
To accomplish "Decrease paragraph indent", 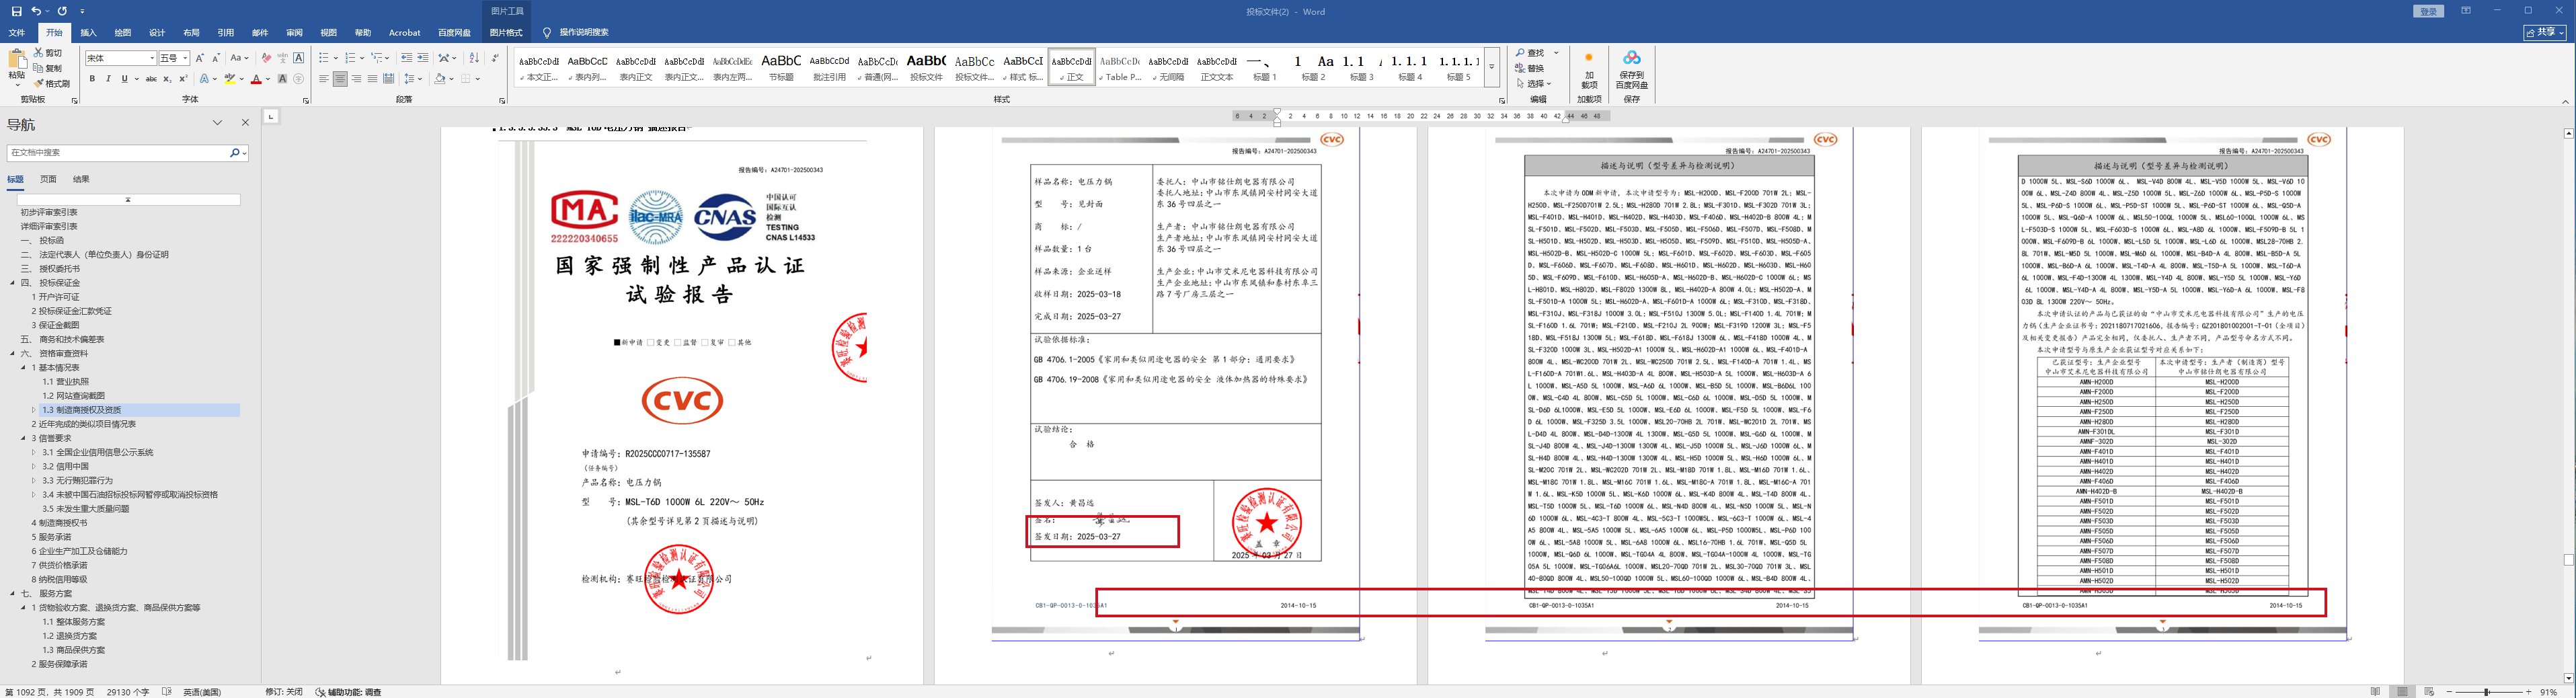I will click(406, 58).
